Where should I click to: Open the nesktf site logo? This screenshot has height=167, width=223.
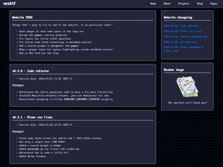tap(9, 3)
